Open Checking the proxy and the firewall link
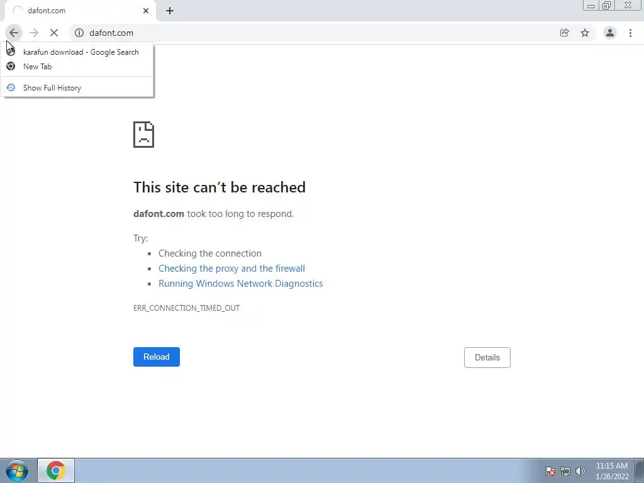644x483 pixels. 231,268
